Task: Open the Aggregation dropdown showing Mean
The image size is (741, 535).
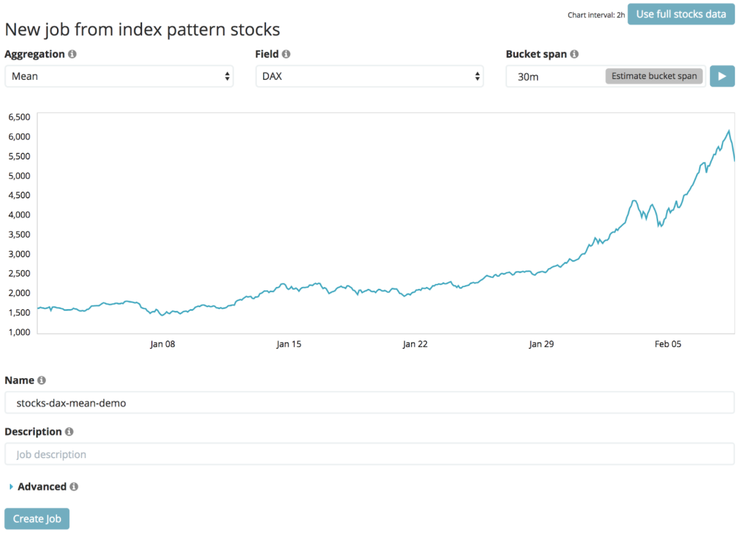Action: tap(119, 76)
